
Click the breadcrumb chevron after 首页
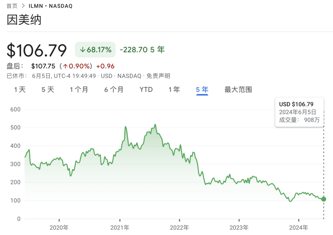click(x=23, y=6)
